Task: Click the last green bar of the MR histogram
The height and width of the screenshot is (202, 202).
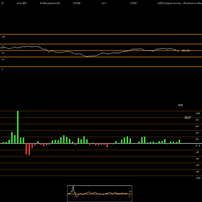Action: pos(179,142)
